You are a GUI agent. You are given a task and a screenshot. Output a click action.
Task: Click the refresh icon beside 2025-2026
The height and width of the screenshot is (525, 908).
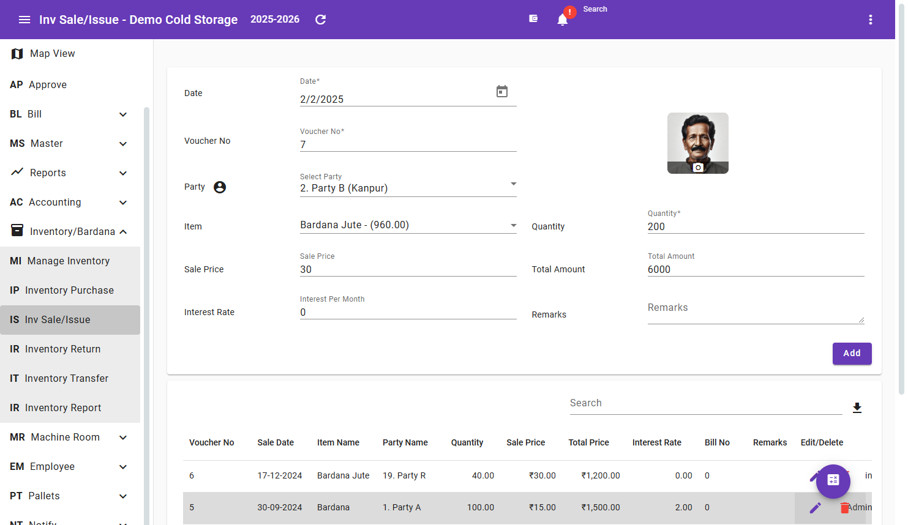[320, 19]
